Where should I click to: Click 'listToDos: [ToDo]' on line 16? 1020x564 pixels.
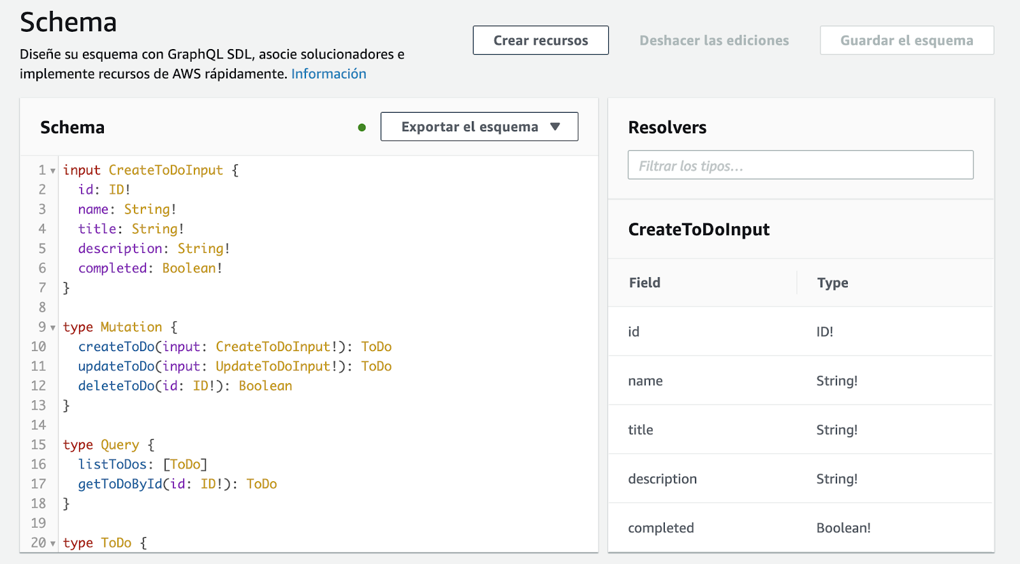(x=143, y=465)
